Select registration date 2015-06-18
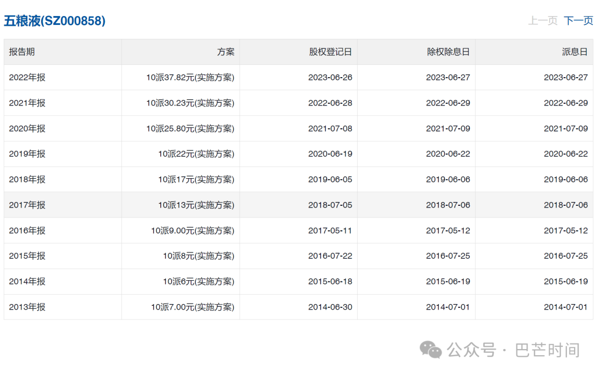The height and width of the screenshot is (374, 599). (331, 281)
